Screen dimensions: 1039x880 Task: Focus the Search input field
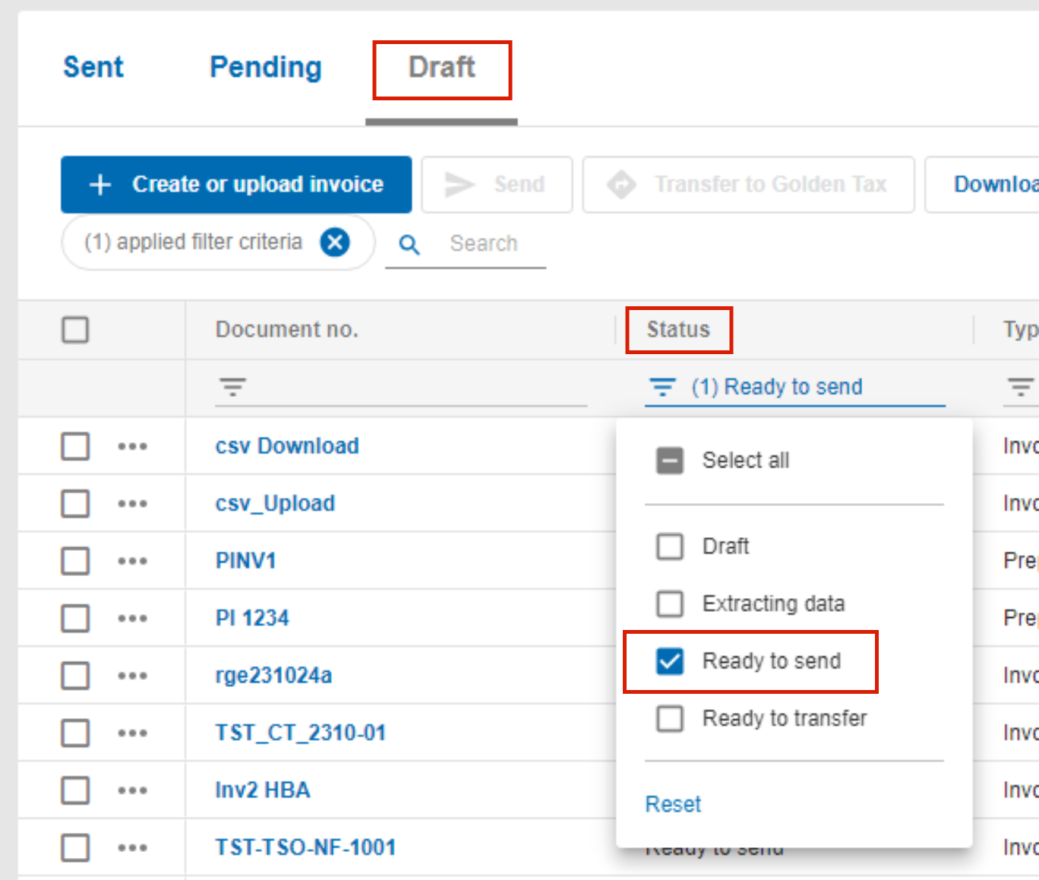(x=484, y=244)
